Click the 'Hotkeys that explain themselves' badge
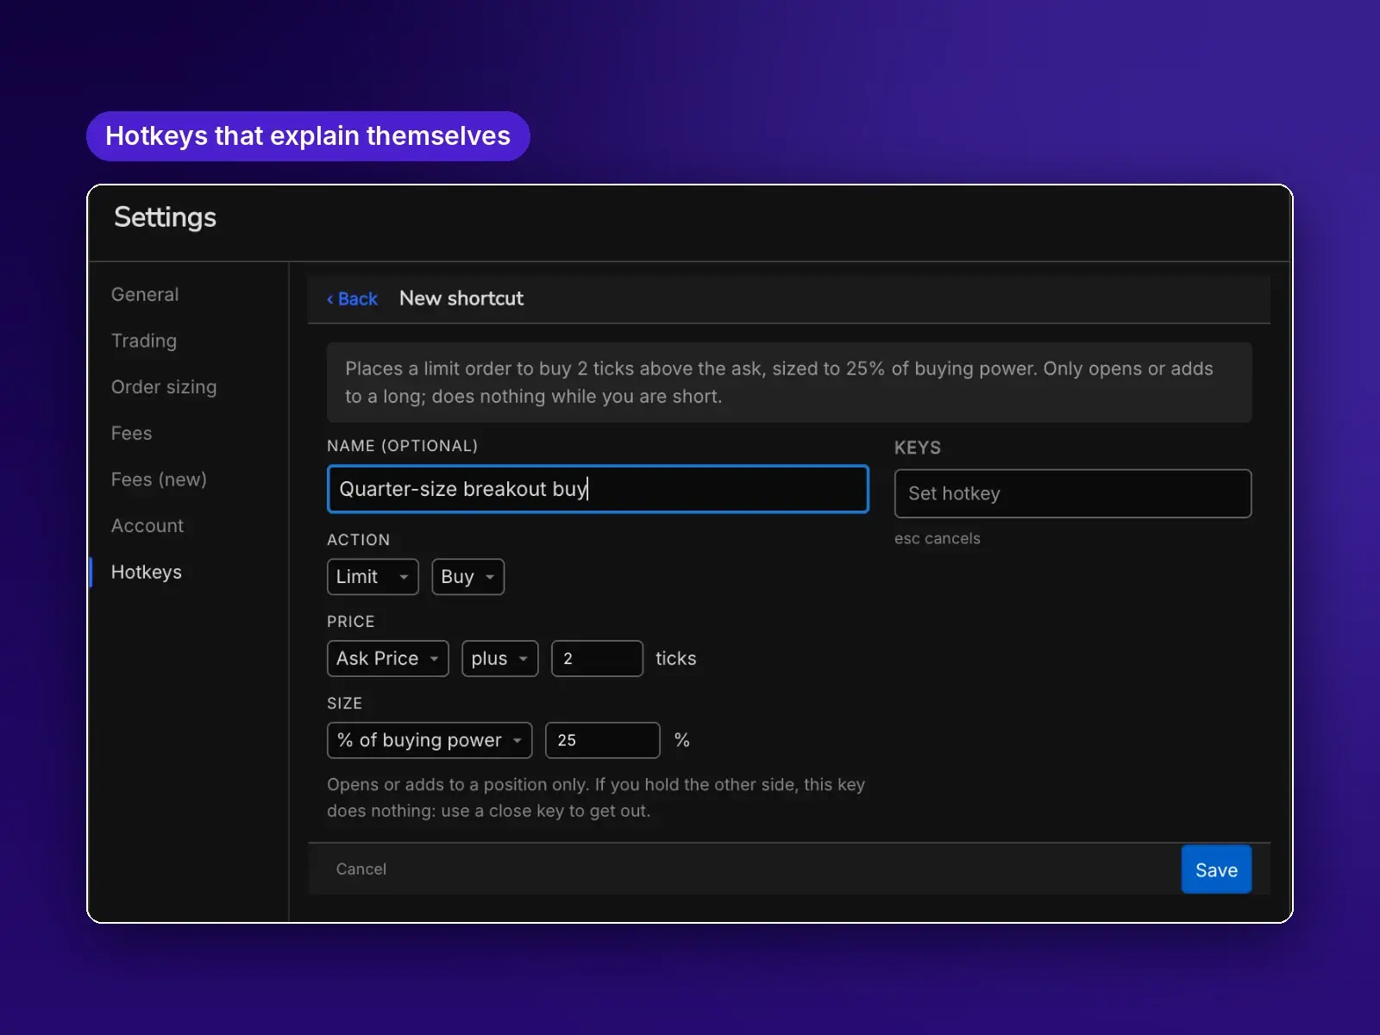This screenshot has width=1380, height=1035. click(308, 136)
